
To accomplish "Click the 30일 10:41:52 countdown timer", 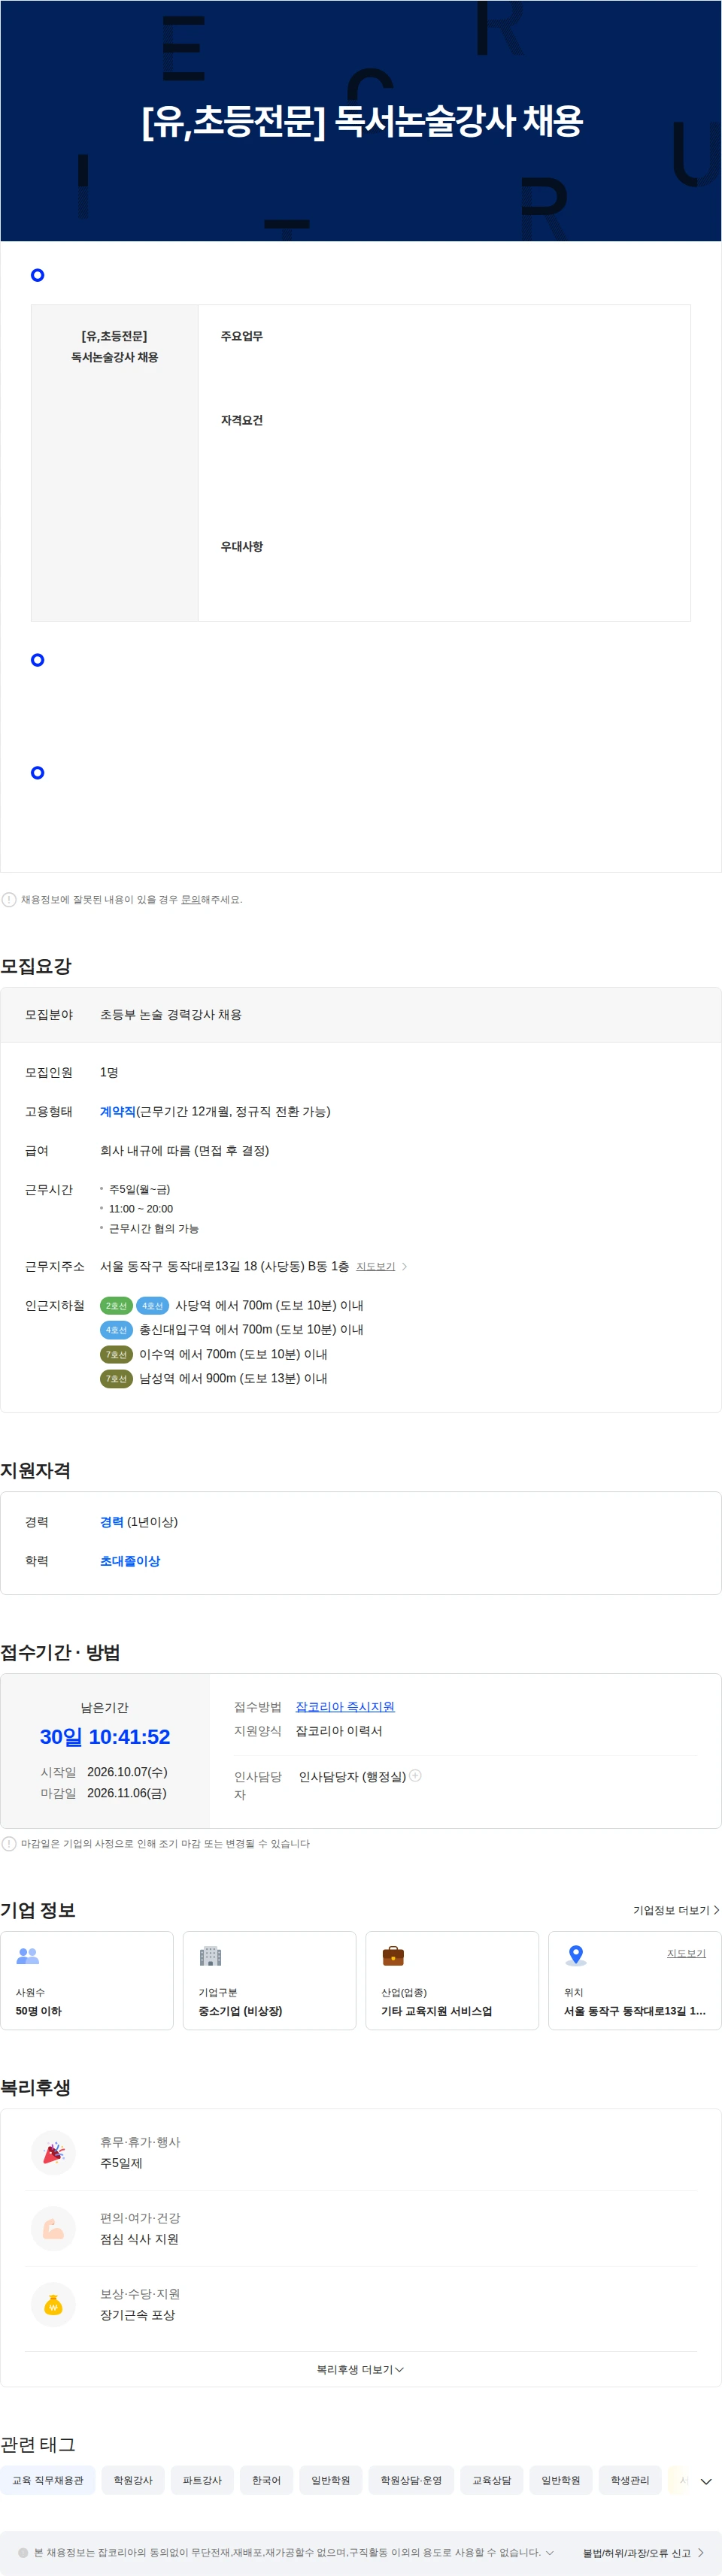I will [x=105, y=1736].
